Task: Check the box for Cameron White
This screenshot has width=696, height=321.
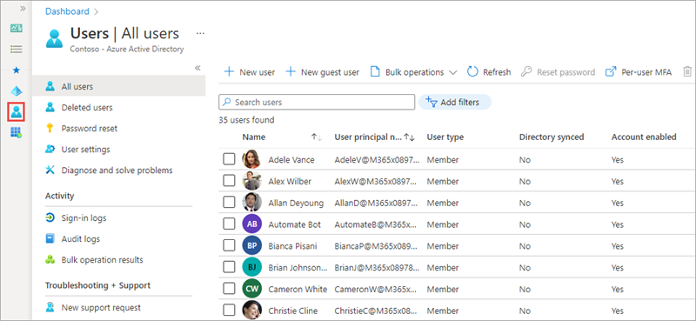Action: click(229, 289)
